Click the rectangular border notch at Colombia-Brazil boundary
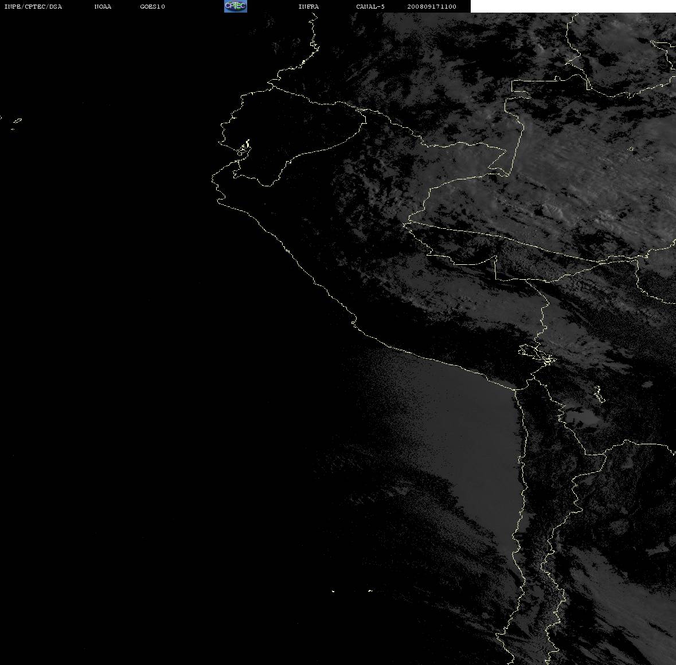This screenshot has width=676, height=665. coord(521,89)
